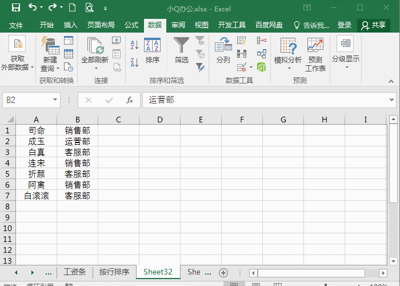This screenshot has height=286, width=400.
Task: Open the 获取外部数据 dropdown
Action: [17, 53]
